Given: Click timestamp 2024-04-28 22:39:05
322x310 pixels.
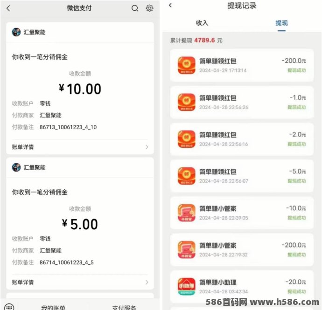Looking at the screenshot, I should pyautogui.click(x=224, y=218).
